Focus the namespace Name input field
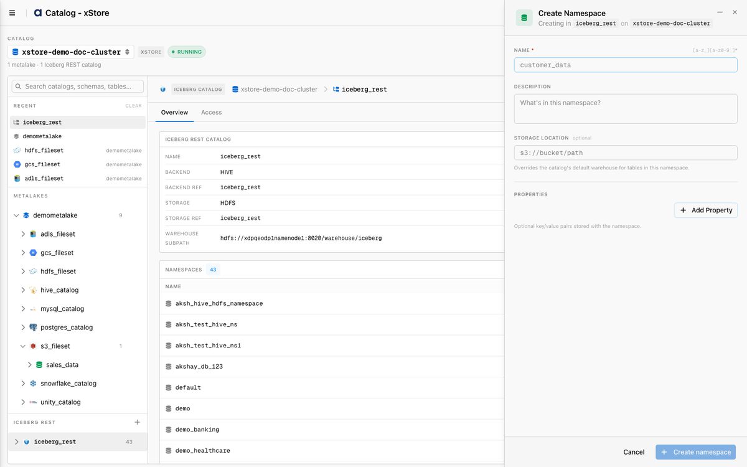This screenshot has width=747, height=467. [626, 65]
